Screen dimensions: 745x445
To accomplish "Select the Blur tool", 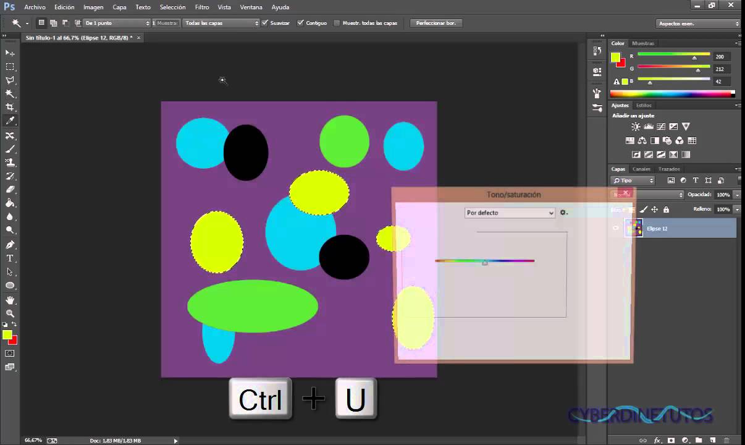I will [x=10, y=217].
